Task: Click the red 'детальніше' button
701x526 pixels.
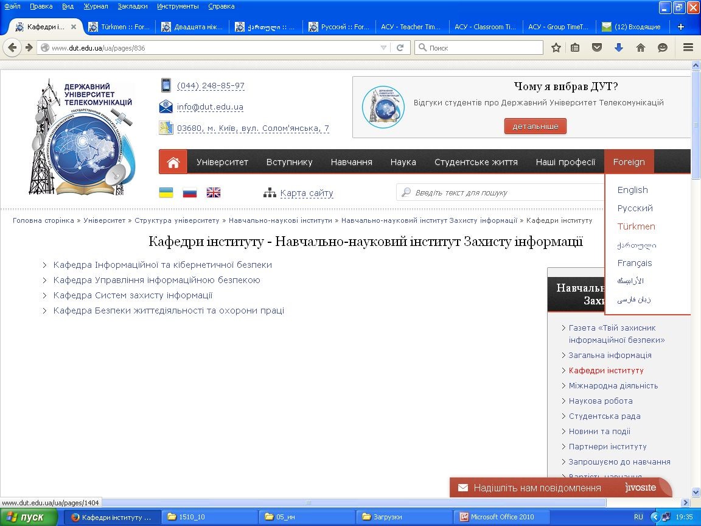Action: [535, 126]
